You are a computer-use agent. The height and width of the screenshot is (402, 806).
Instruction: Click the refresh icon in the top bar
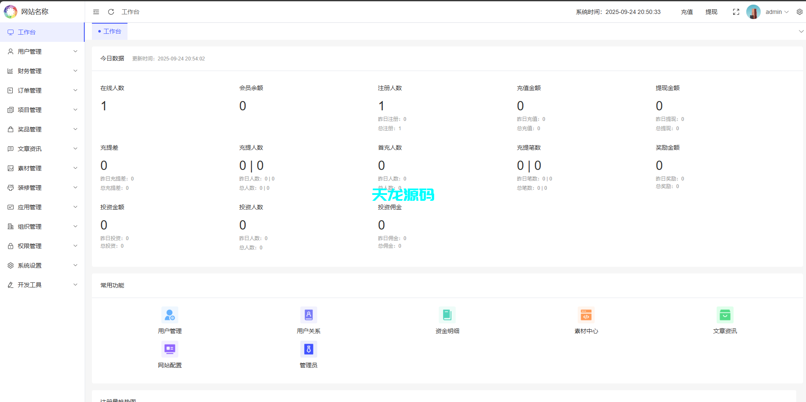click(x=111, y=12)
